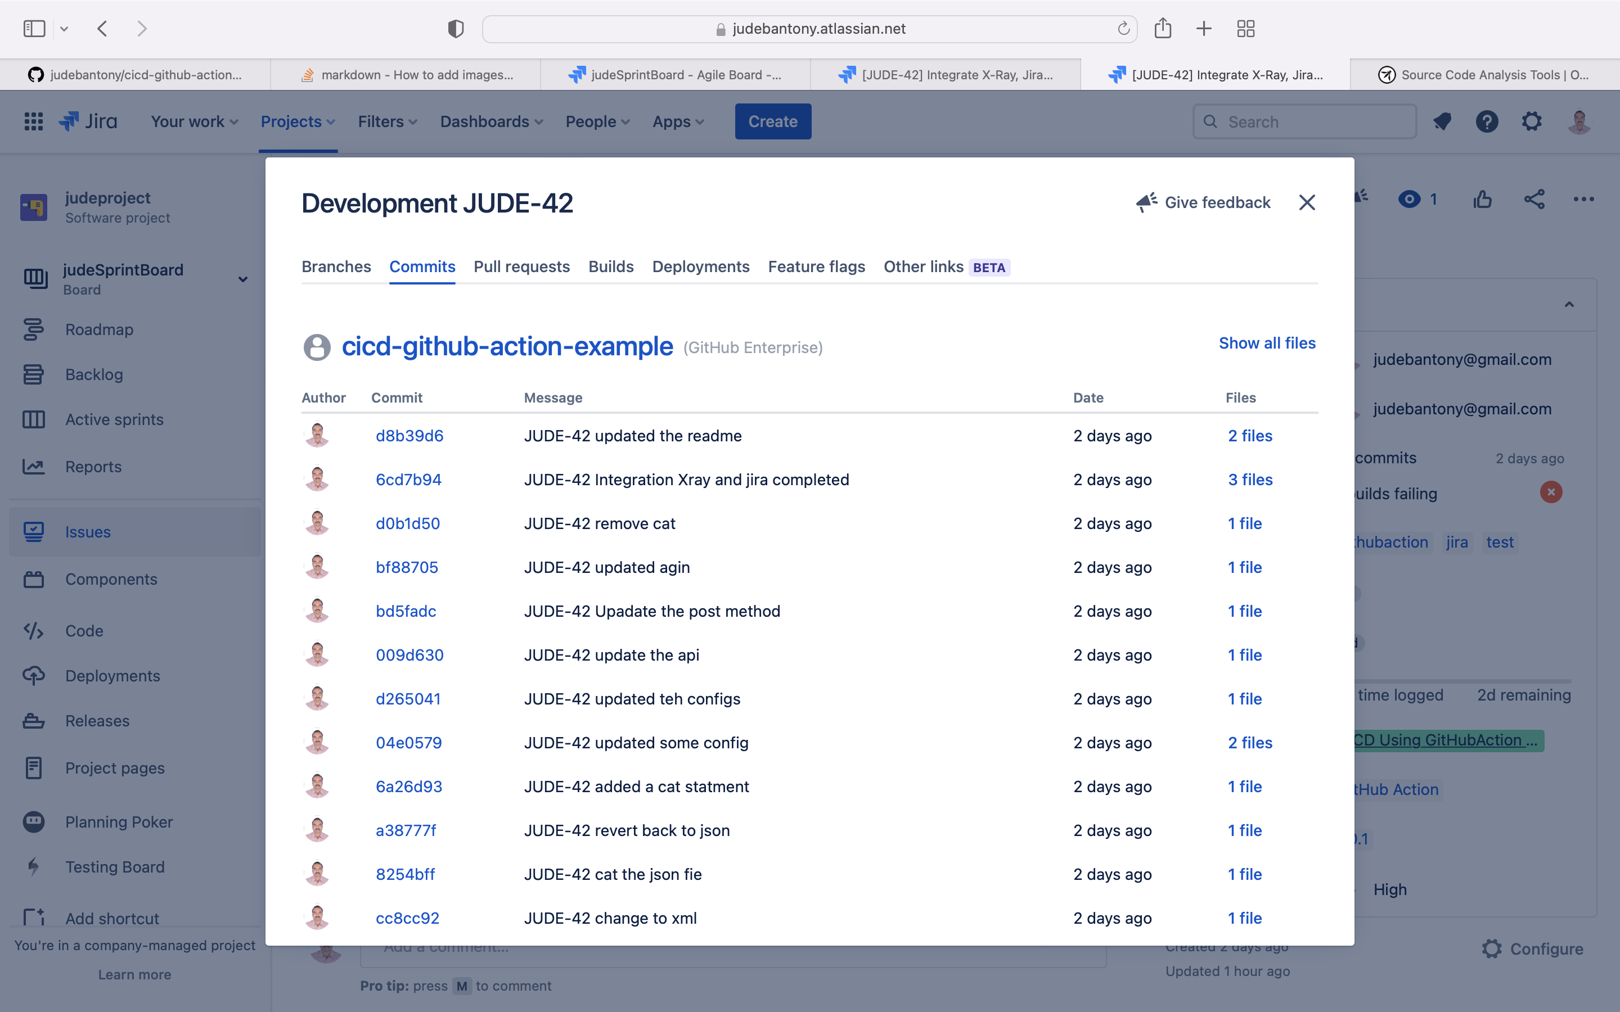Click the share icon on the issue
The height and width of the screenshot is (1012, 1620).
click(x=1534, y=200)
